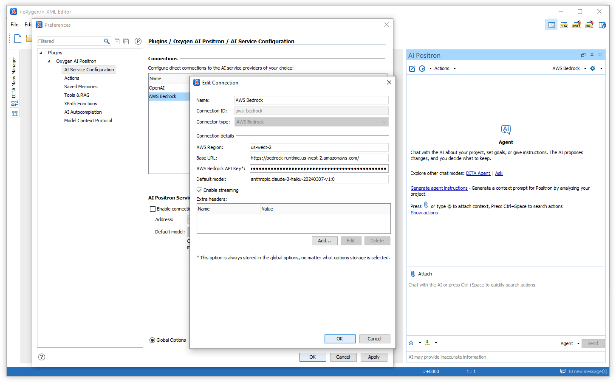Select the Global Options radio button

tap(152, 340)
